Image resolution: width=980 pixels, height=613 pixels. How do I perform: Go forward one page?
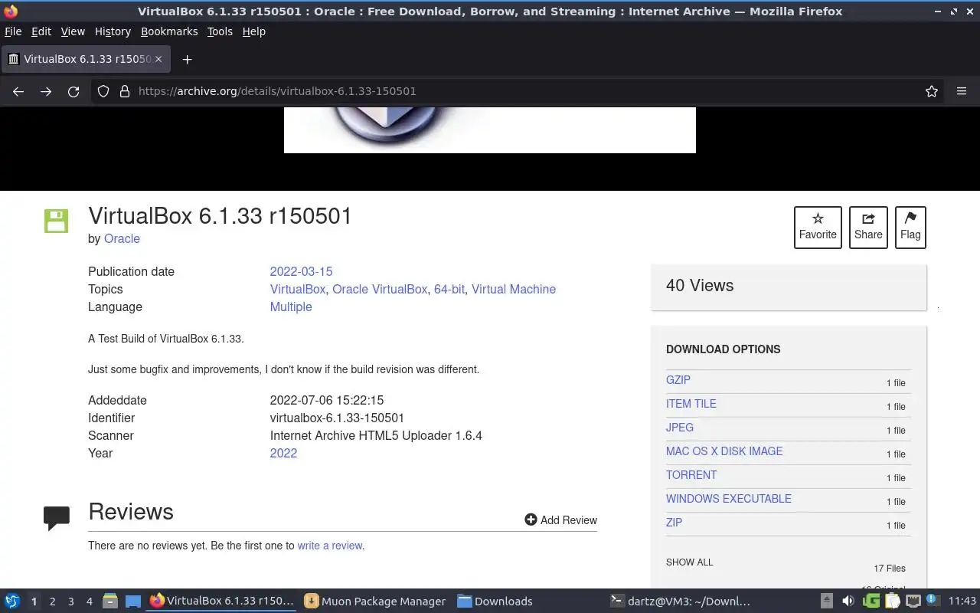[x=46, y=91]
